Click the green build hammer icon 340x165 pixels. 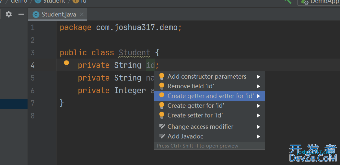tap(288, 1)
